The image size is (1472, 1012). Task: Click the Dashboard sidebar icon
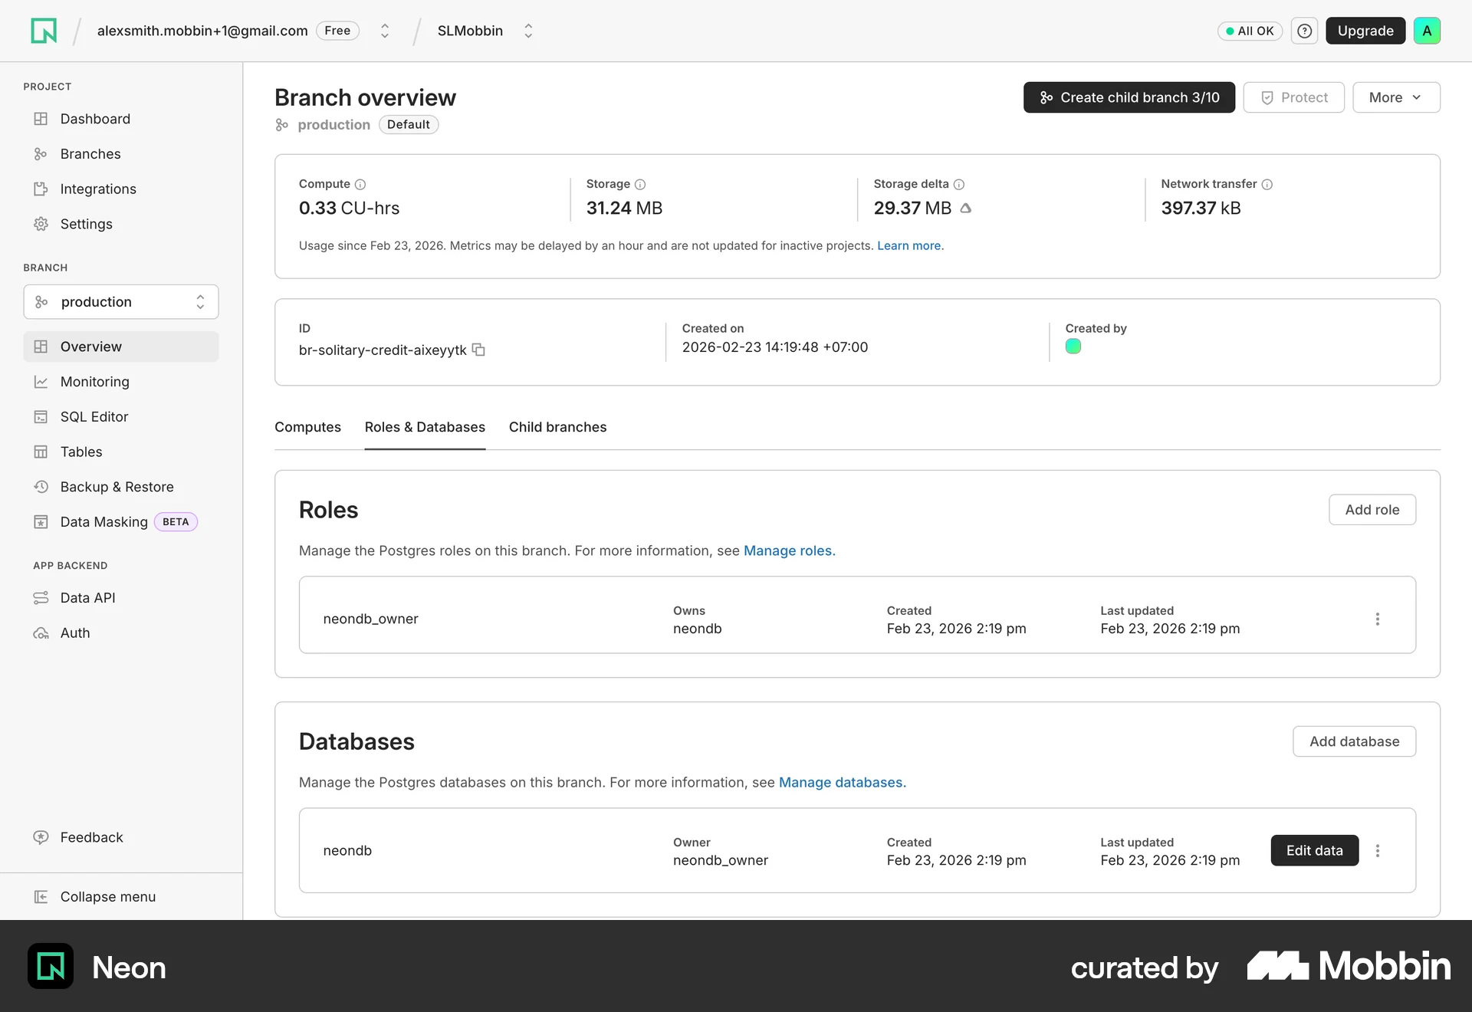(x=41, y=119)
